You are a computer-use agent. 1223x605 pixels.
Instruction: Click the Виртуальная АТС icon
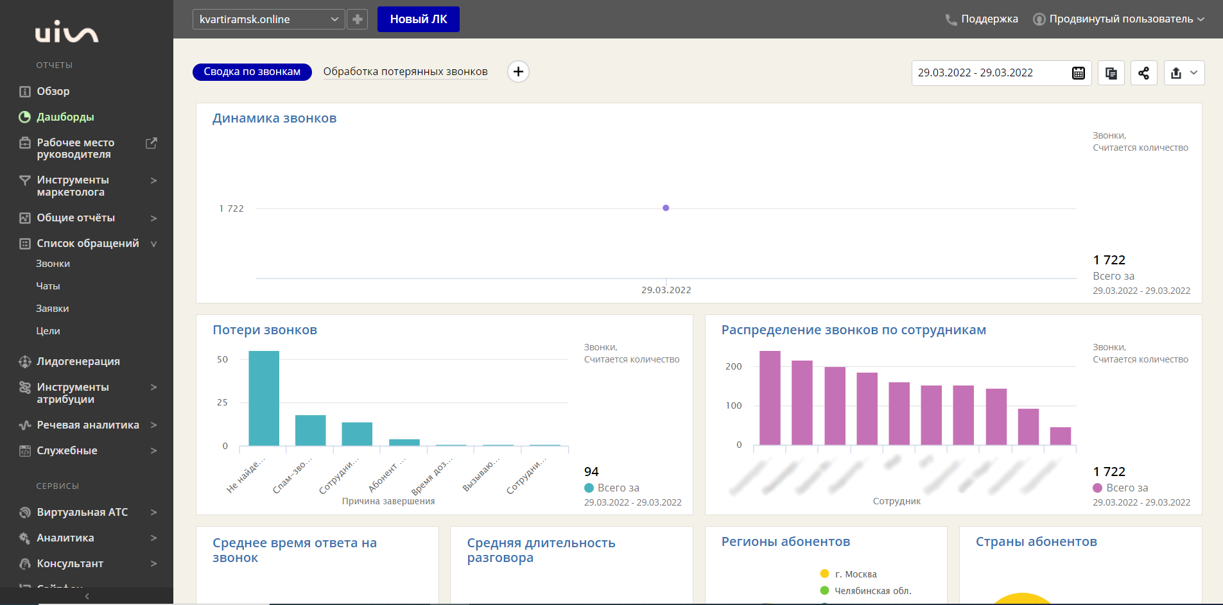pos(24,513)
